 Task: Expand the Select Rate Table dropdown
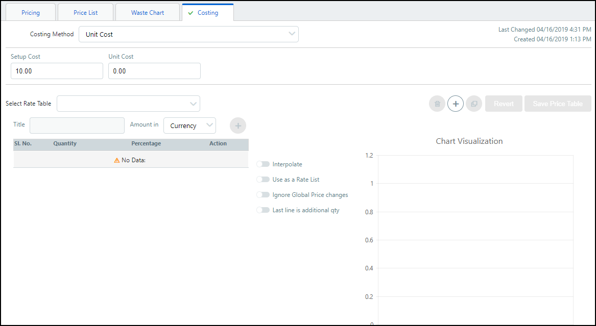click(x=129, y=104)
